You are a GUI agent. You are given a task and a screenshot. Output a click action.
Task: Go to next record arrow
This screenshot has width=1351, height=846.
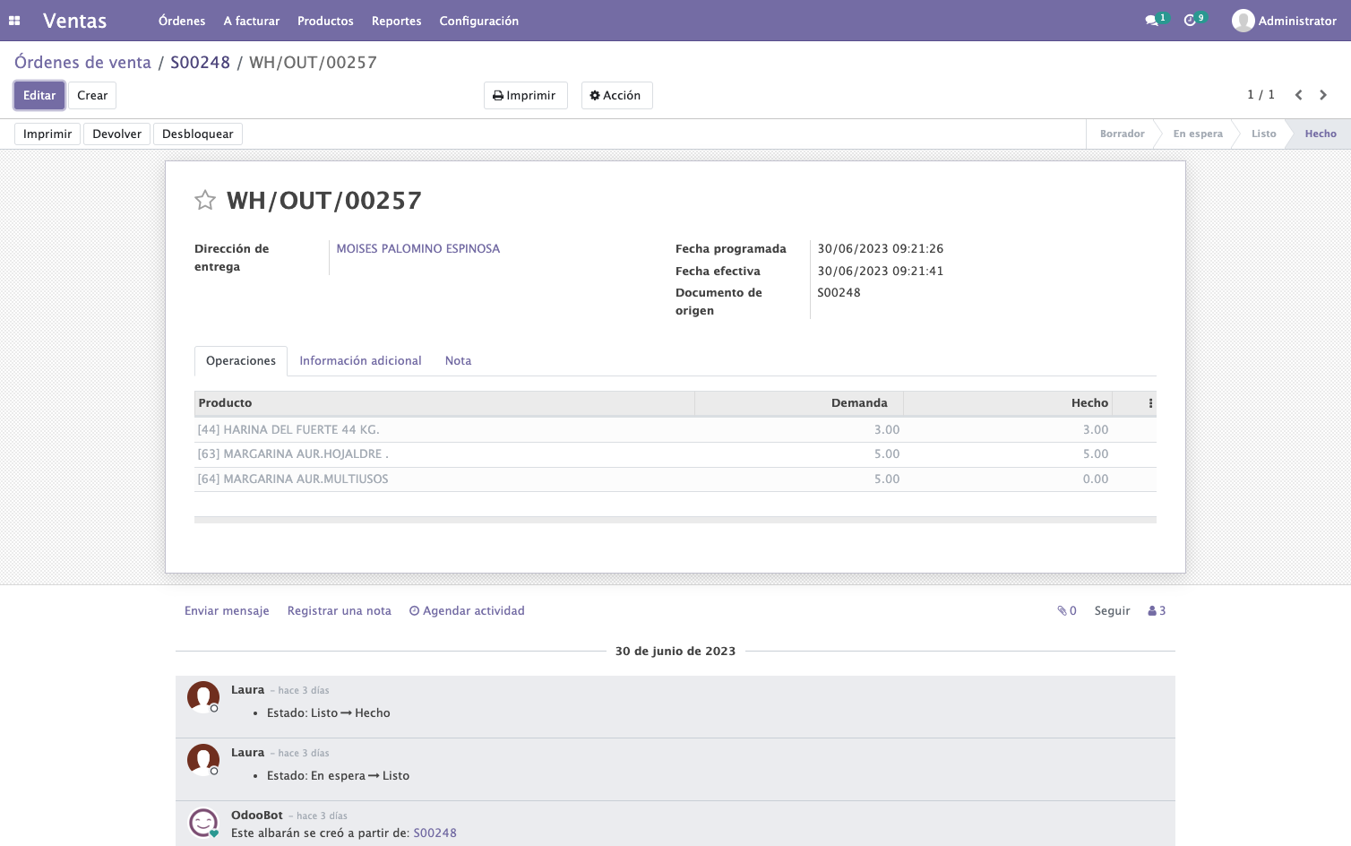tap(1323, 95)
